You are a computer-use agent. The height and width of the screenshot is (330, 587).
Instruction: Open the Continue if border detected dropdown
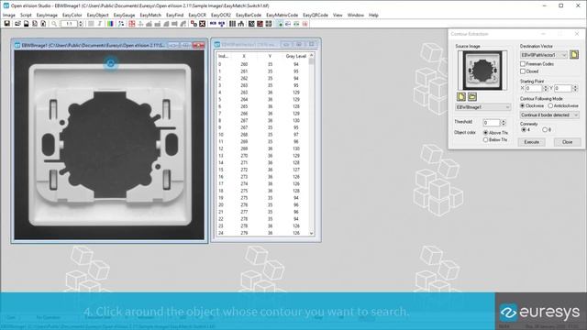coord(549,115)
